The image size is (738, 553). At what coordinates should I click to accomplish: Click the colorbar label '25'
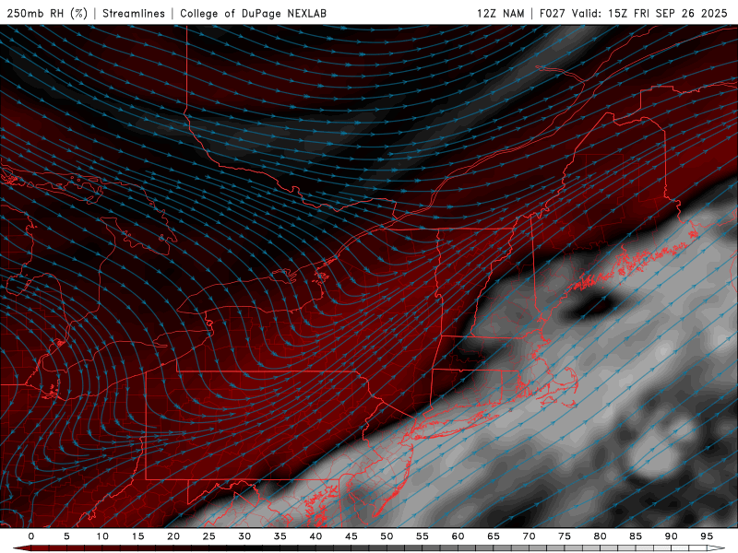click(x=209, y=536)
